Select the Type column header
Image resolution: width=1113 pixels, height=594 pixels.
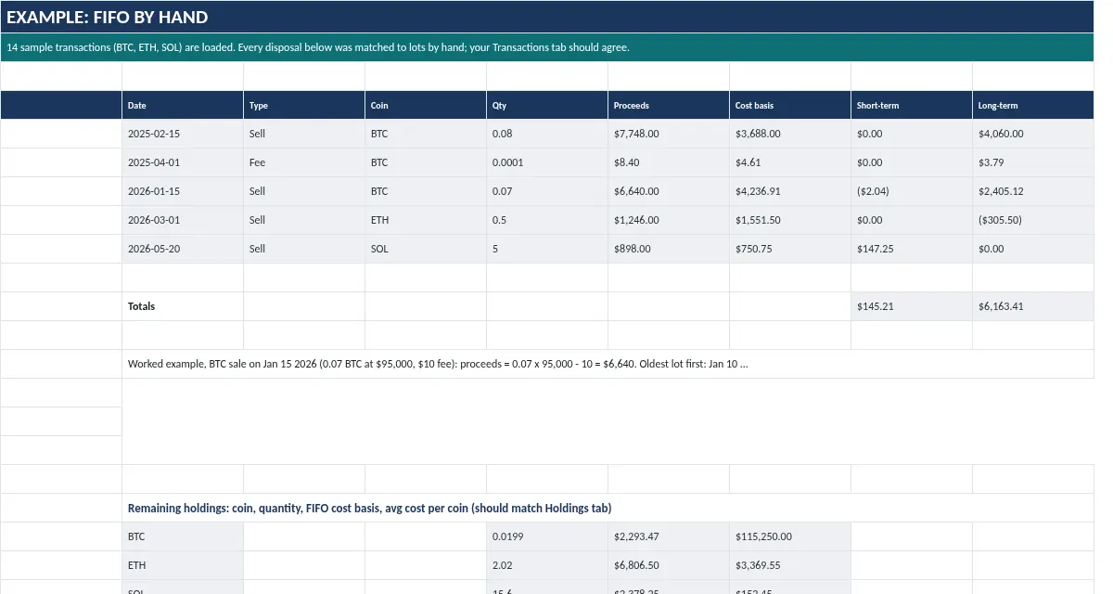pos(304,105)
